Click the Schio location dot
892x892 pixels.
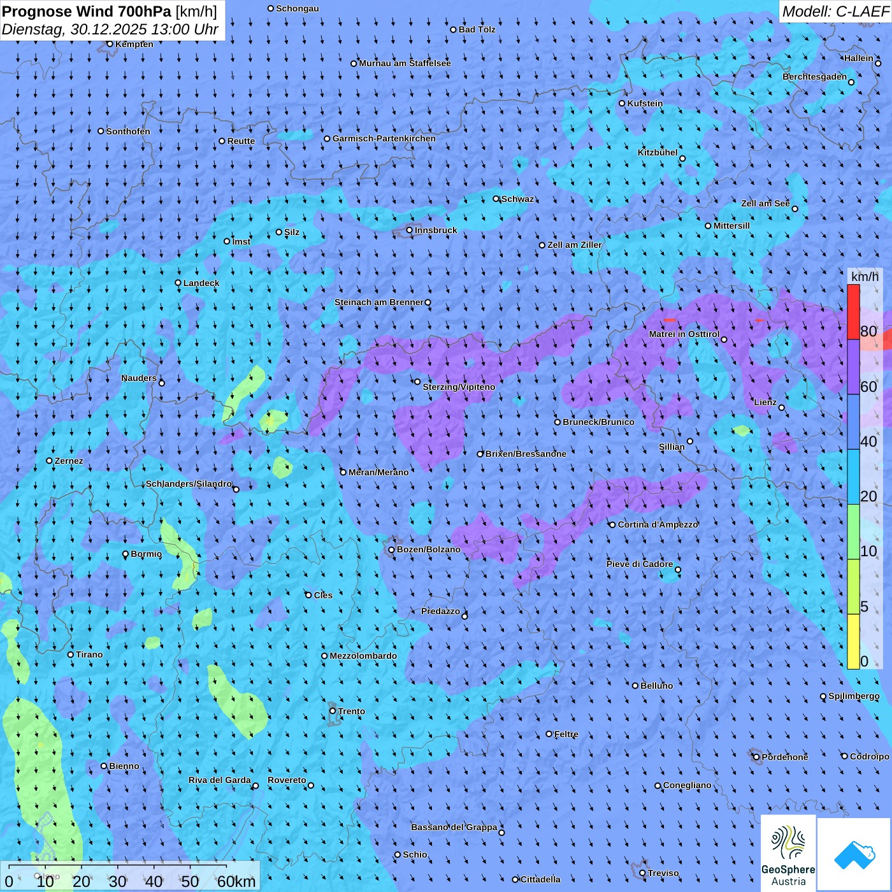[x=398, y=855]
